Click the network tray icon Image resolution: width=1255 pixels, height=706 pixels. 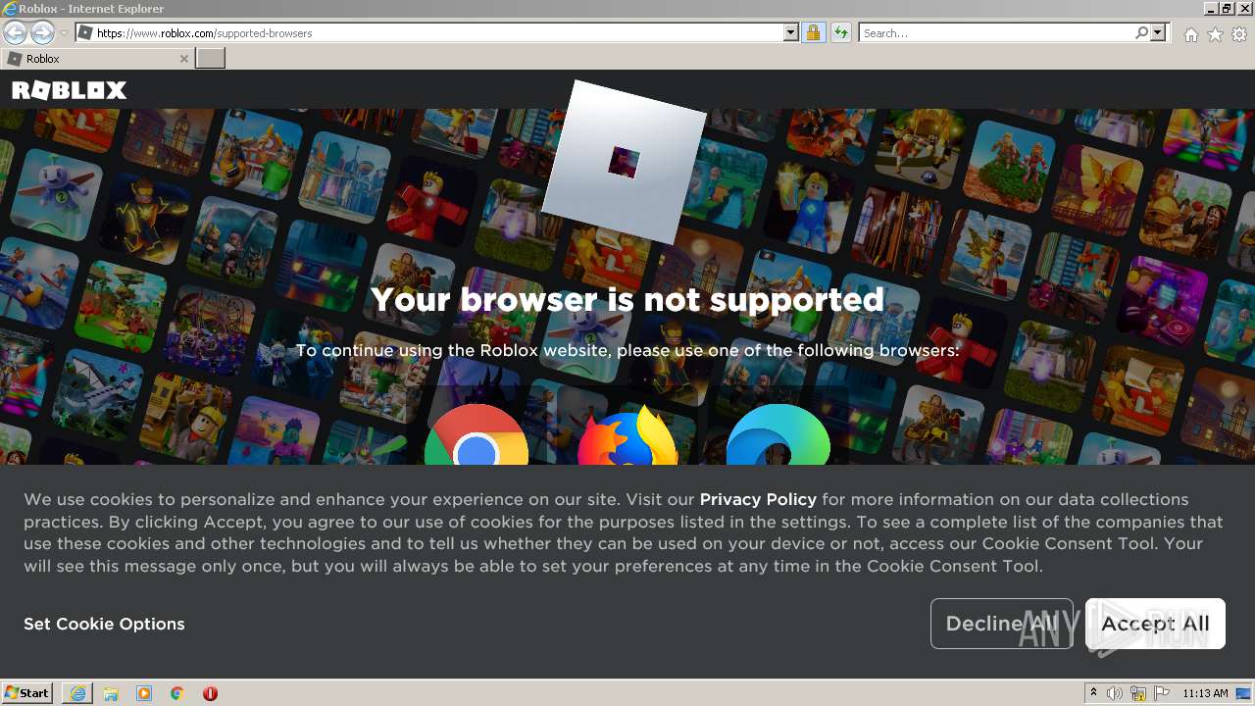pyautogui.click(x=1138, y=693)
